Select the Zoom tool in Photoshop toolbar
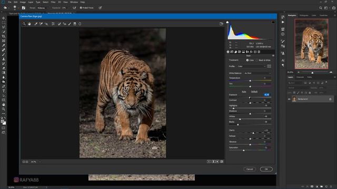The height and width of the screenshot is (189, 337). (x=4, y=109)
